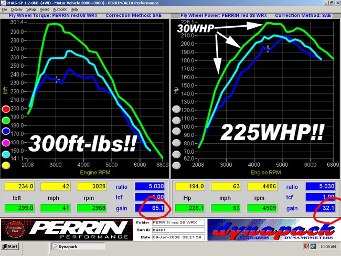Toggle the yellow run in torque graph
The width and height of the screenshot is (341, 256).
click(6, 166)
